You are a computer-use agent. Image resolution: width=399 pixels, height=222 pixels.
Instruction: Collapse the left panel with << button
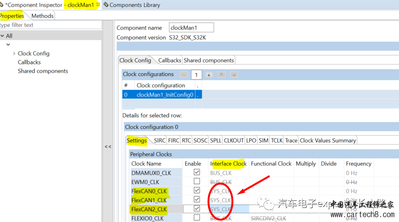coord(108,146)
